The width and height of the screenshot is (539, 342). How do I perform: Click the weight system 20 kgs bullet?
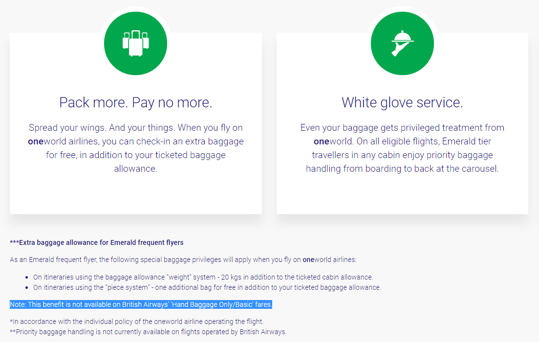coord(203,277)
